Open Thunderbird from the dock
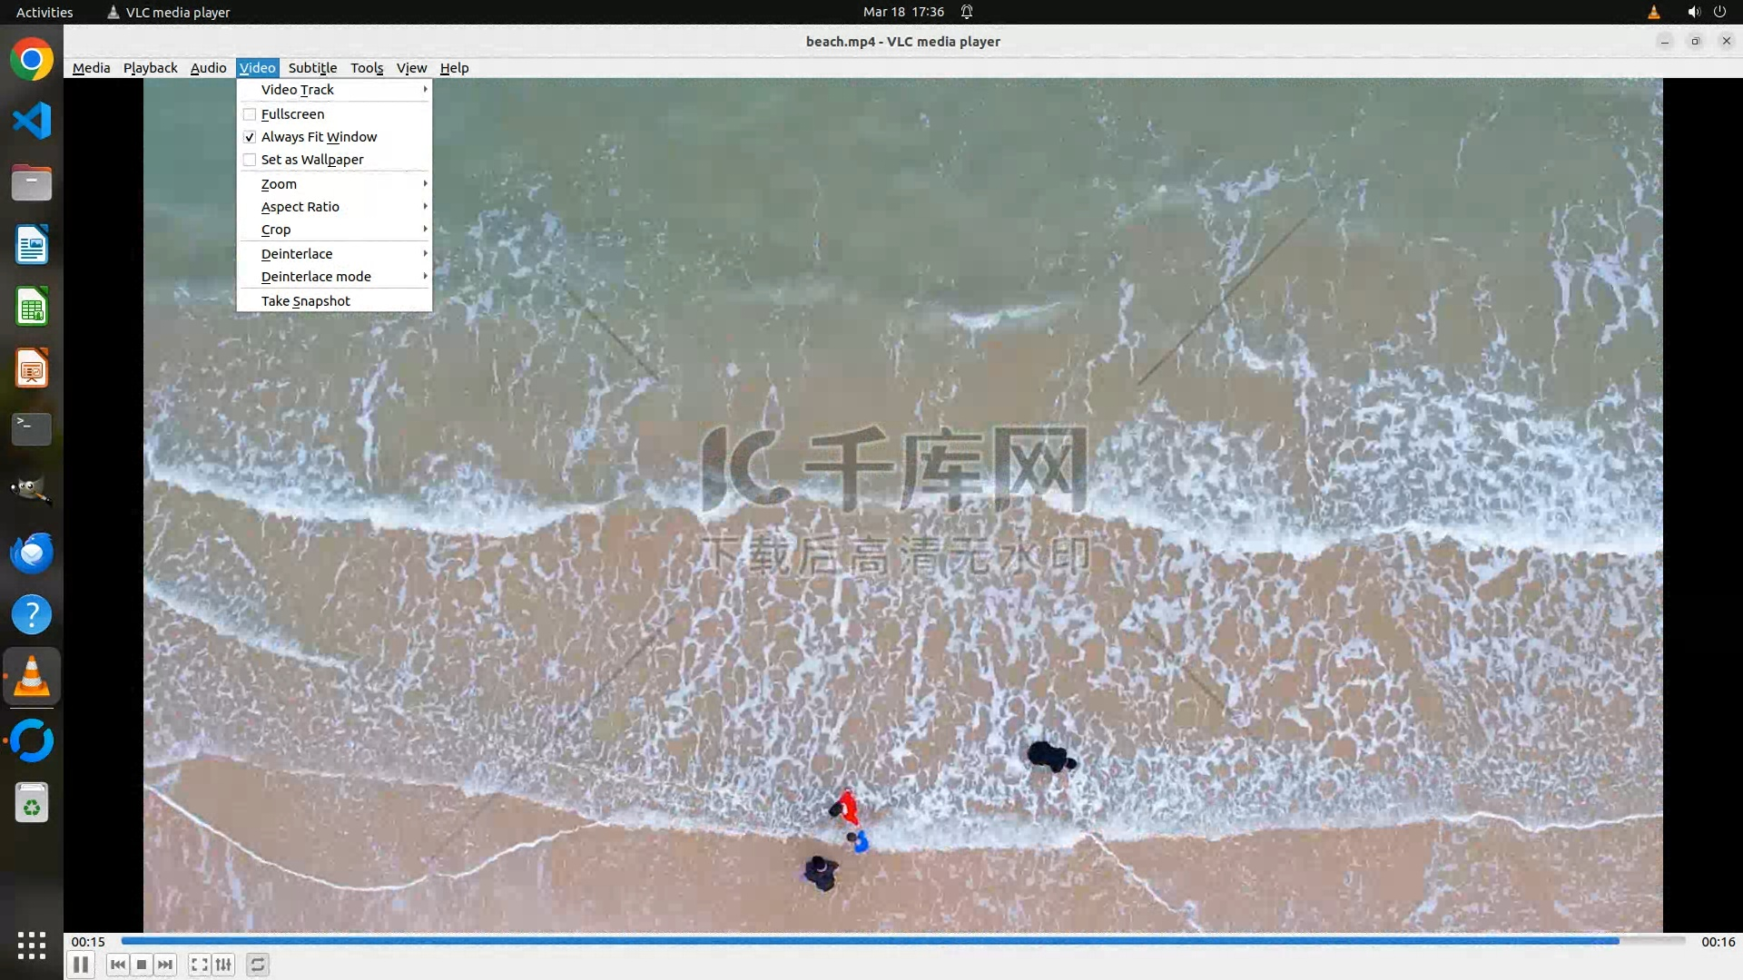The image size is (1743, 980). 32,553
